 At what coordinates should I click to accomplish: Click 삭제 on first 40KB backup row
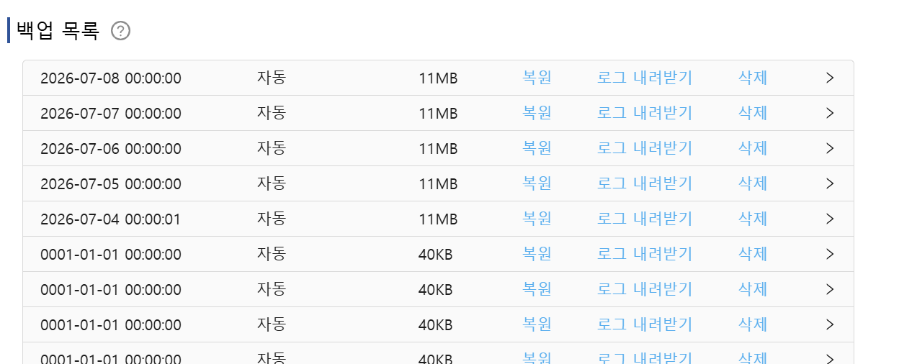[x=753, y=254]
